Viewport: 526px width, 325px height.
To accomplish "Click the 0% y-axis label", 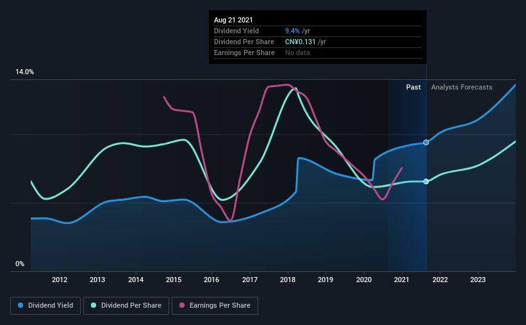I will point(20,264).
